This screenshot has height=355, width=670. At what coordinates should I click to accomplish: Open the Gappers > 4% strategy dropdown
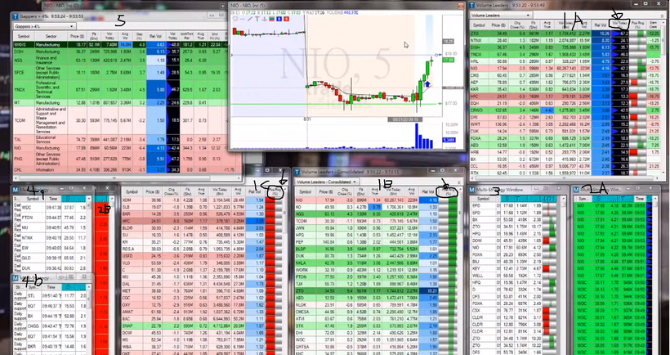pos(44,26)
